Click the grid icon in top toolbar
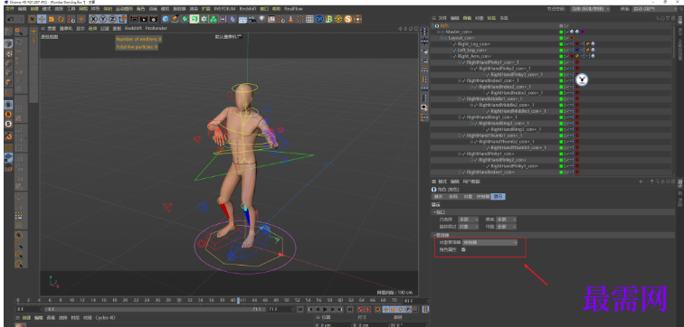684x327 pixels. pos(309,19)
